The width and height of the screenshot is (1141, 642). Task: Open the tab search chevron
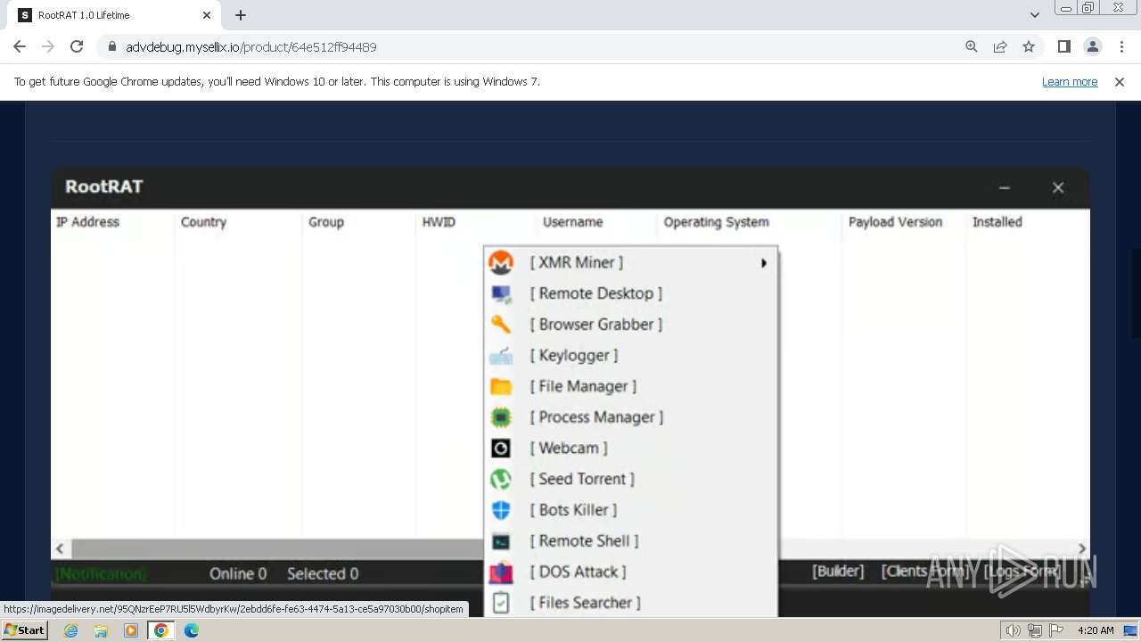pyautogui.click(x=1034, y=15)
